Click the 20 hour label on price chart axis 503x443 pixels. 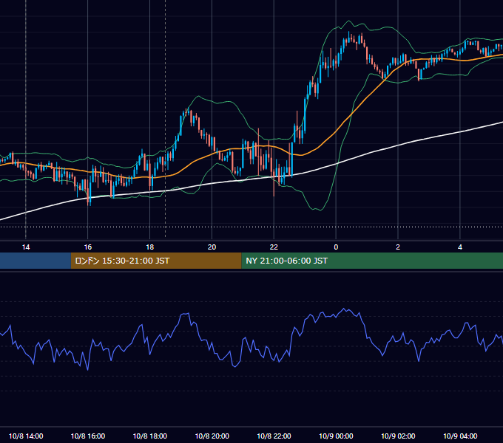212,247
